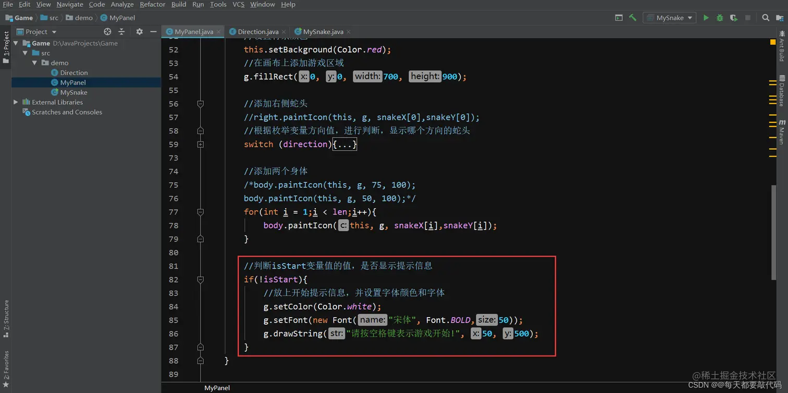Collapse the Game project tree node
The height and width of the screenshot is (393, 788).
[16, 43]
